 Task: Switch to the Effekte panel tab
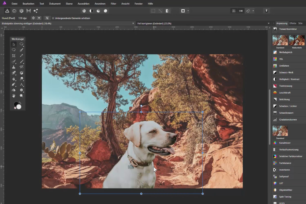tap(293, 23)
